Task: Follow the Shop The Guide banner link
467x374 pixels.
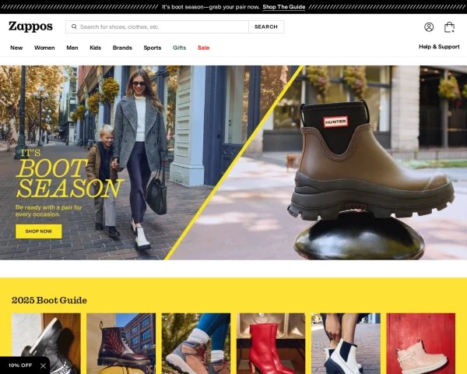Action: [x=284, y=7]
